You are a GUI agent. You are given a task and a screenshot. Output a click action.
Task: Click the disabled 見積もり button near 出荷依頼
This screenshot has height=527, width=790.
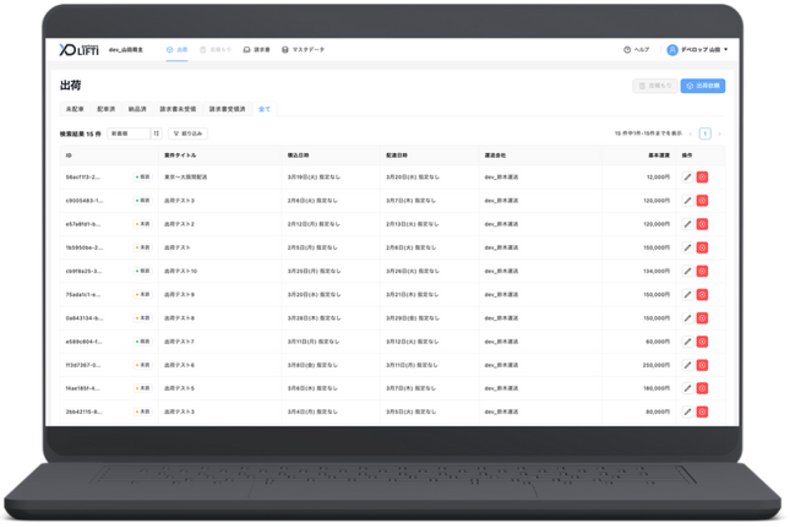[x=655, y=86]
